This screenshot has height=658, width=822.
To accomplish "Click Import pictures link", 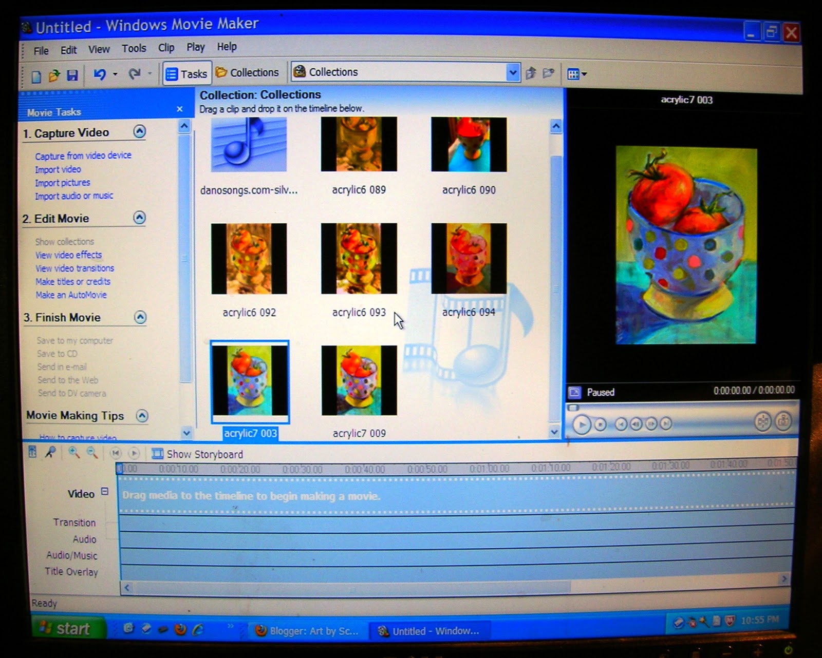I will click(63, 183).
